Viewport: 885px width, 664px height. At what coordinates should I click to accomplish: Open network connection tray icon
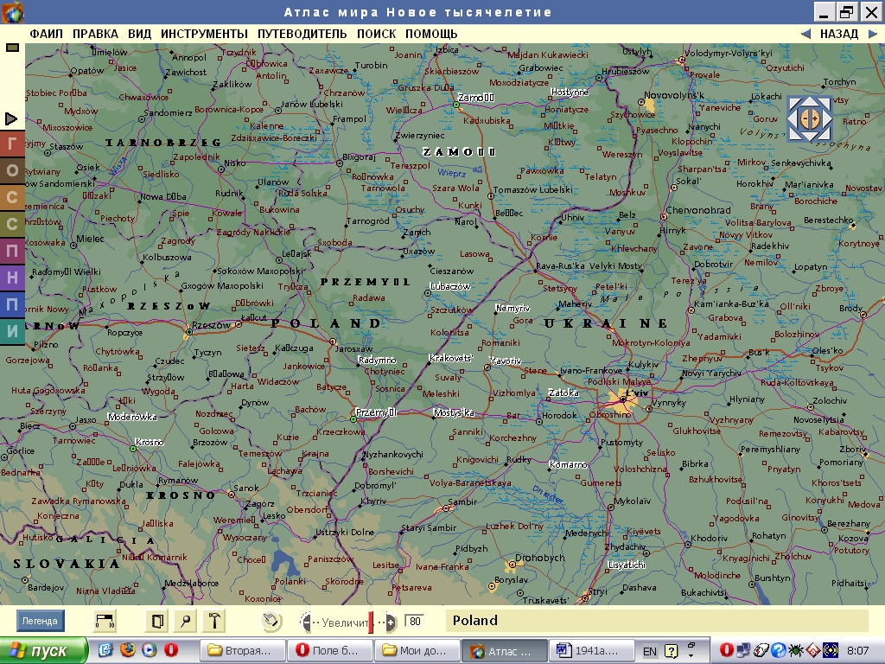pyautogui.click(x=743, y=650)
